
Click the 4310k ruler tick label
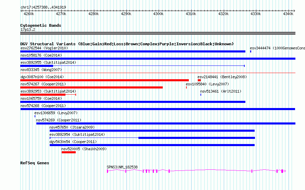(x=191, y=14)
